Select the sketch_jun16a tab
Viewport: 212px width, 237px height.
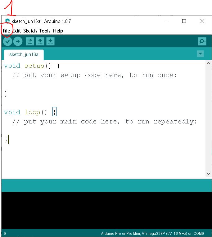(24, 54)
